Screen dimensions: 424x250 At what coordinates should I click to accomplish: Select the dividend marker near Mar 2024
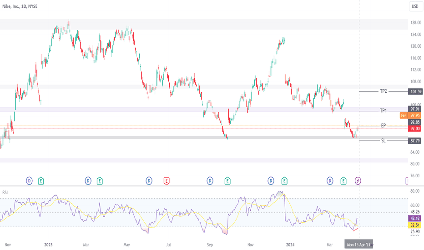330,180
